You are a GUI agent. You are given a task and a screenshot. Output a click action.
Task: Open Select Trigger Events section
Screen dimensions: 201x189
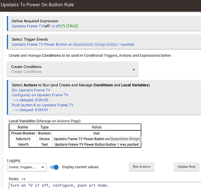click(x=104, y=42)
